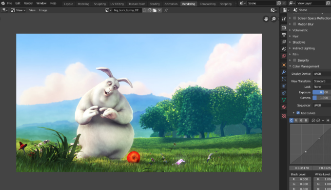
Task: Uncheck the Use Curves checkbox
Action: pos(298,113)
